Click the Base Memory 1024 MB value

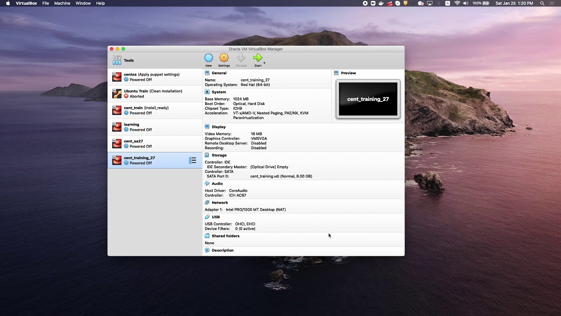pos(241,99)
